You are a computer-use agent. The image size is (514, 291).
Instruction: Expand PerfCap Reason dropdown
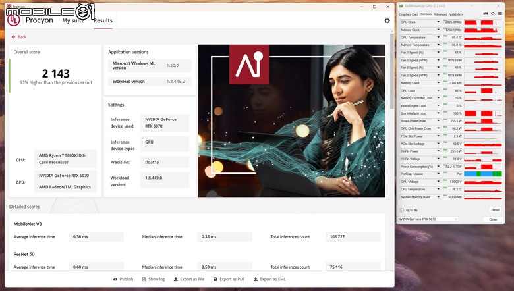pos(438,174)
